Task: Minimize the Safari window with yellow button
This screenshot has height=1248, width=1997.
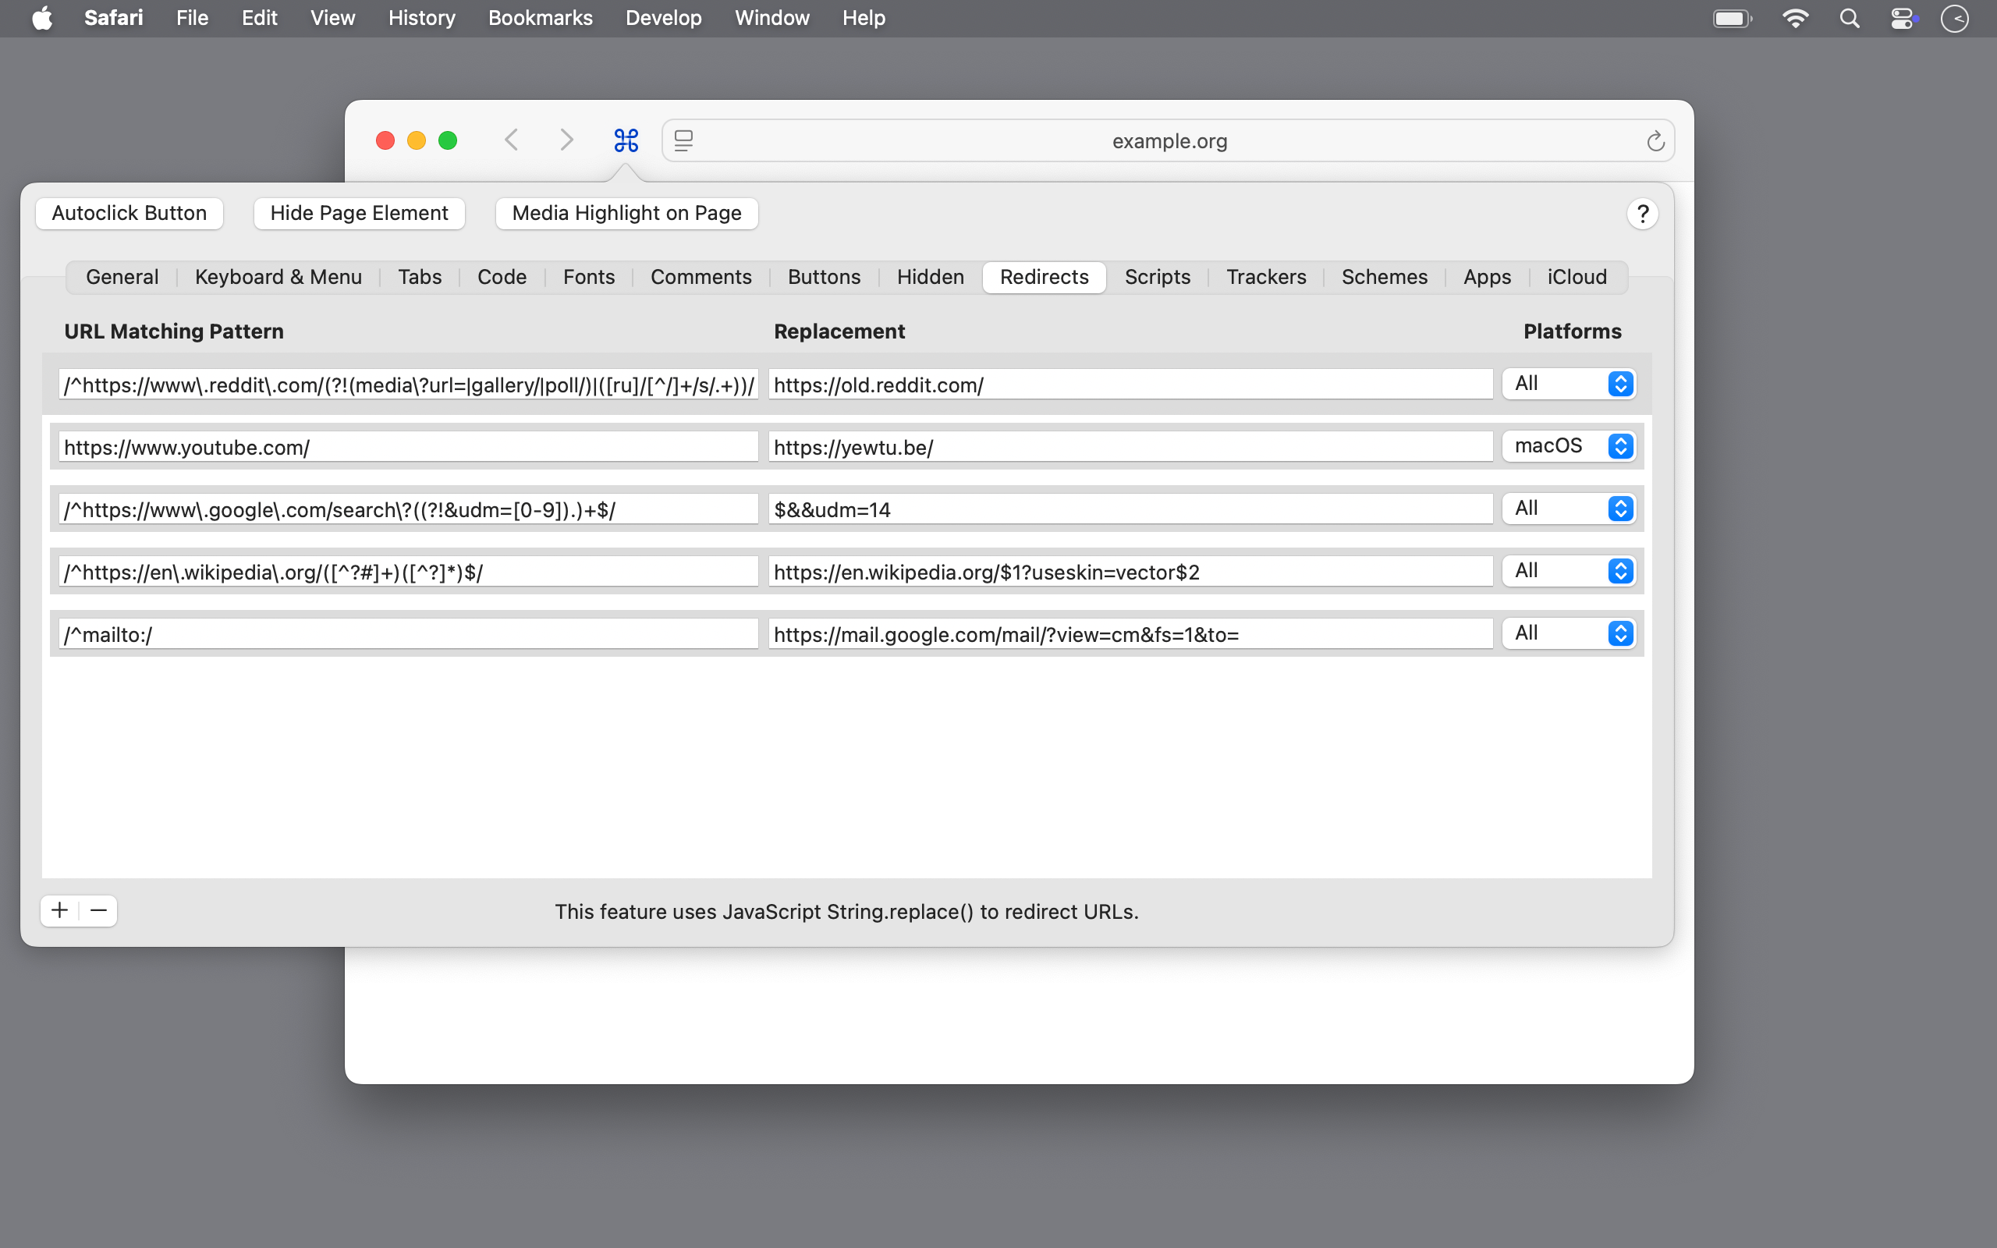Action: 416,140
